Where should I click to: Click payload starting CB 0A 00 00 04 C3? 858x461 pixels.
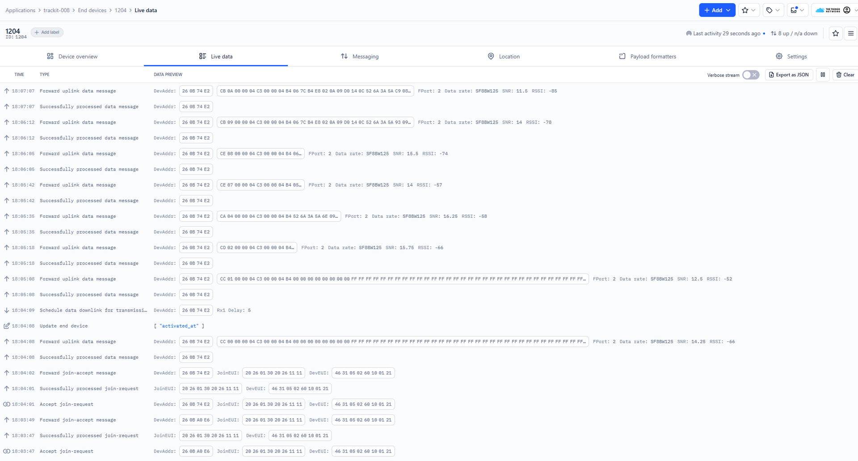[x=315, y=91]
